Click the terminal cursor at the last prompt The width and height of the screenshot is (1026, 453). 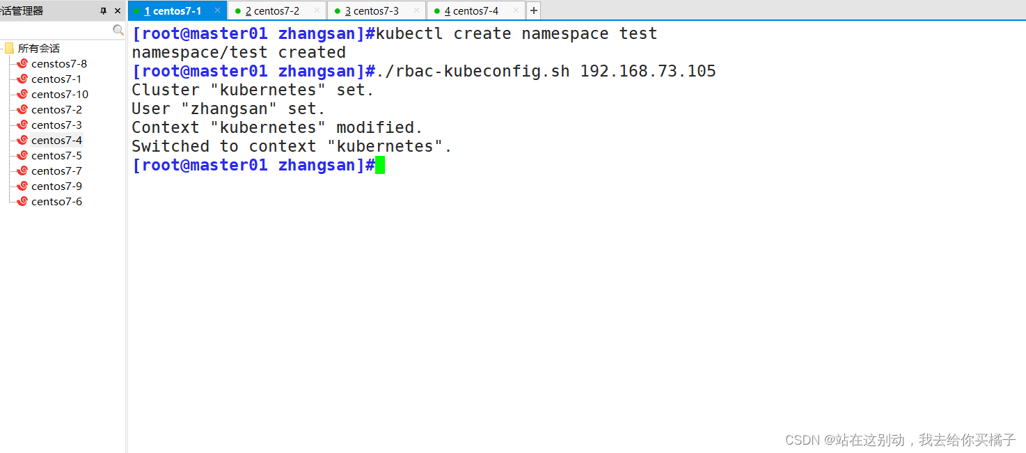[380, 165]
